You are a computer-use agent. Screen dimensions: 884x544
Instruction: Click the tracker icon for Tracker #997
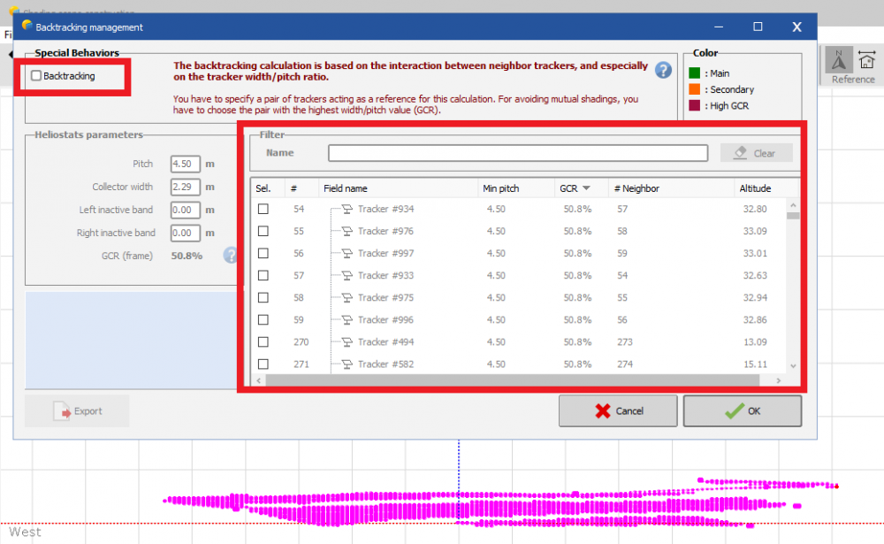coord(347,254)
